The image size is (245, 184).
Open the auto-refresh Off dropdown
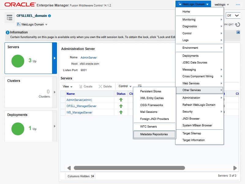click(233, 15)
